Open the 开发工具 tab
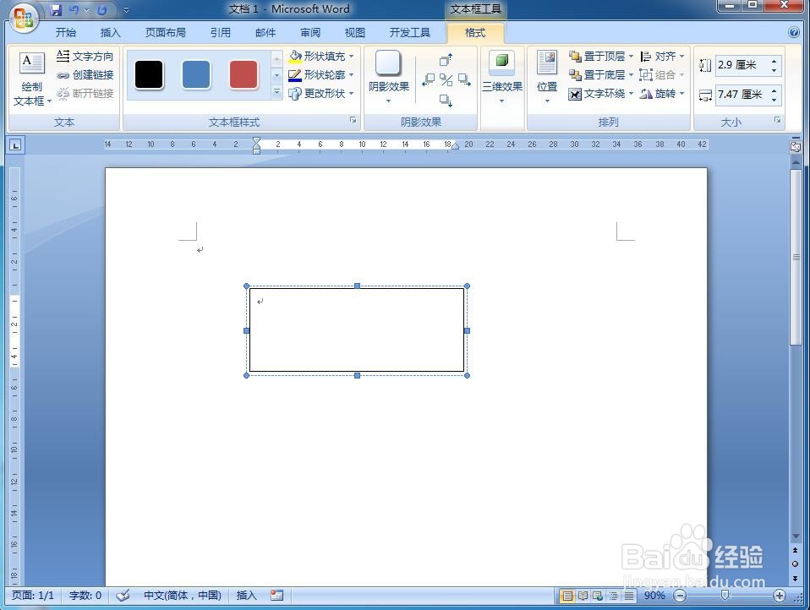Image resolution: width=810 pixels, height=610 pixels. (x=409, y=32)
